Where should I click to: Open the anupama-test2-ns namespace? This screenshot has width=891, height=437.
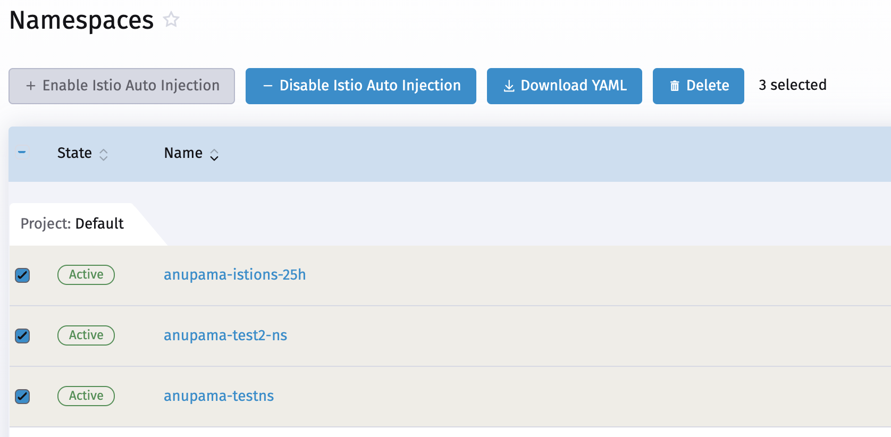(225, 335)
